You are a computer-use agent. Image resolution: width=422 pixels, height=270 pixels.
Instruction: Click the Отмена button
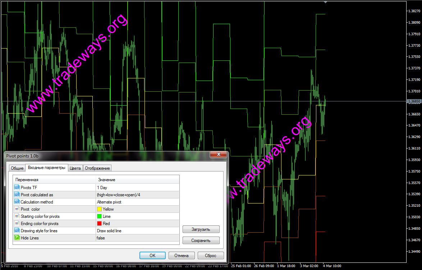click(182, 256)
